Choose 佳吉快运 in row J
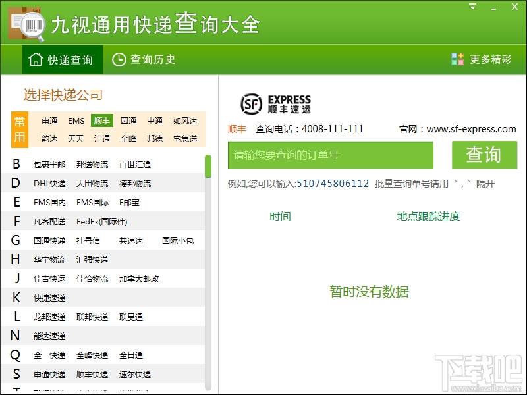527x395 pixels. click(x=49, y=278)
